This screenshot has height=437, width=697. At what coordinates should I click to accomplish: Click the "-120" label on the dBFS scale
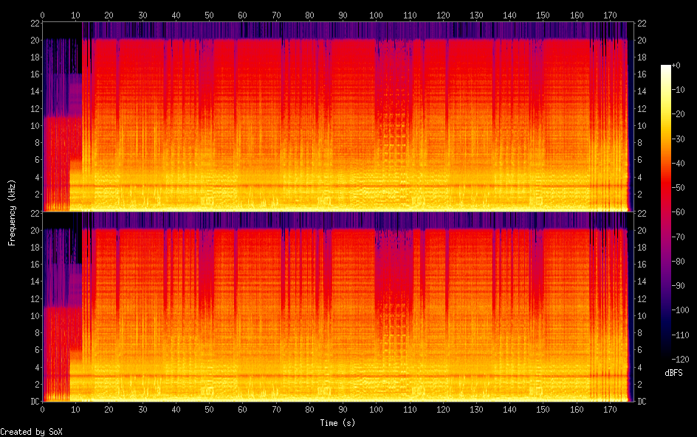tap(681, 360)
